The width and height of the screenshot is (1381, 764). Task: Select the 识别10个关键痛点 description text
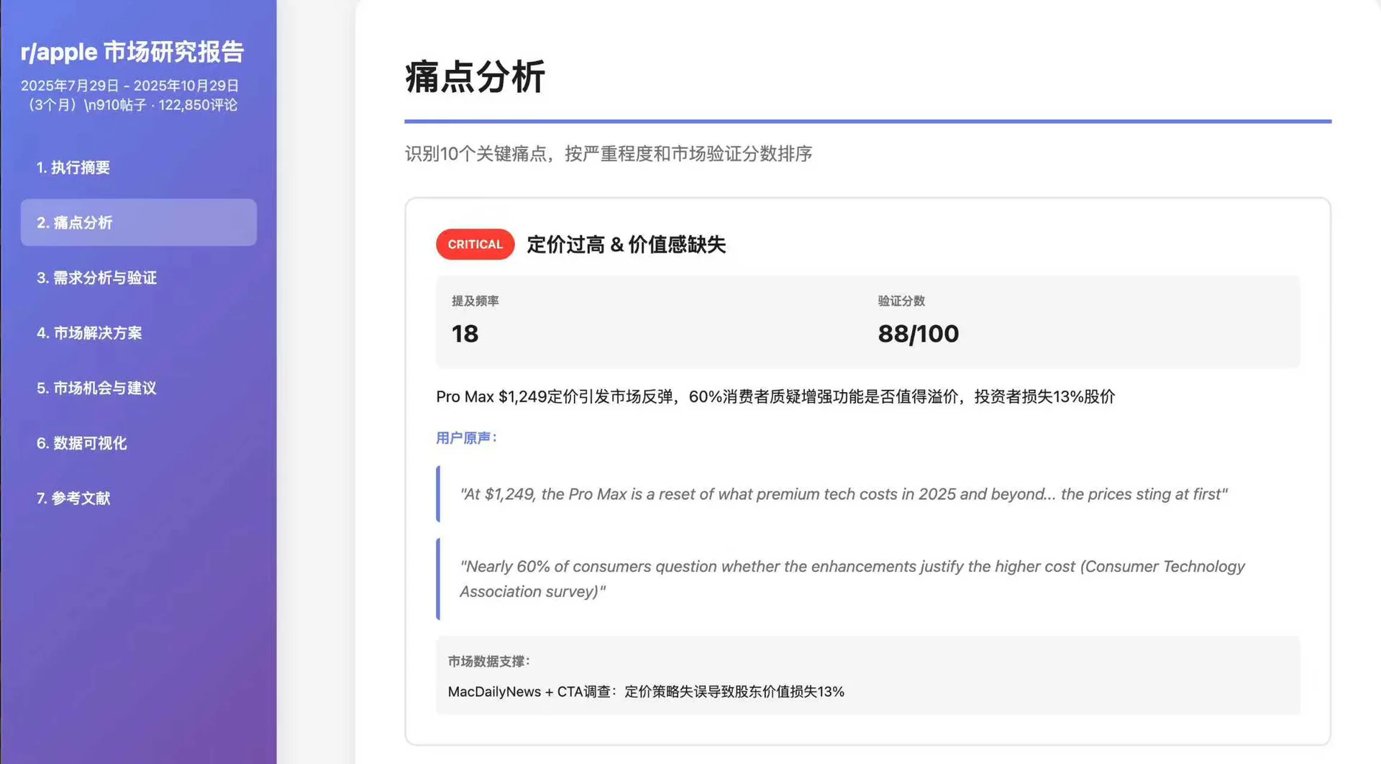point(608,153)
